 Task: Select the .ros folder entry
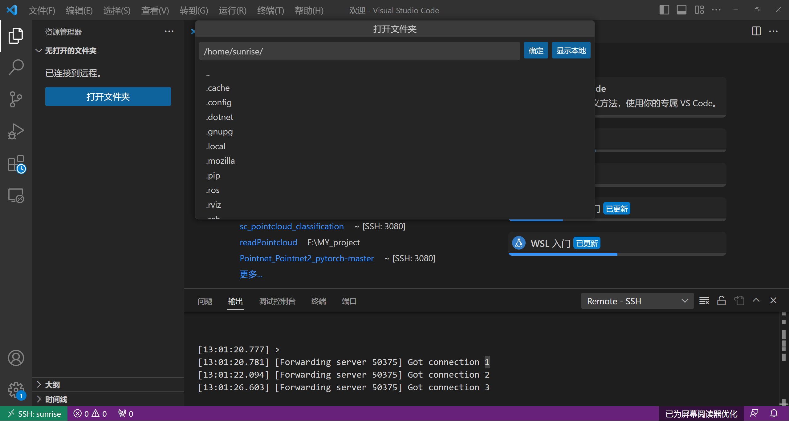point(394,190)
